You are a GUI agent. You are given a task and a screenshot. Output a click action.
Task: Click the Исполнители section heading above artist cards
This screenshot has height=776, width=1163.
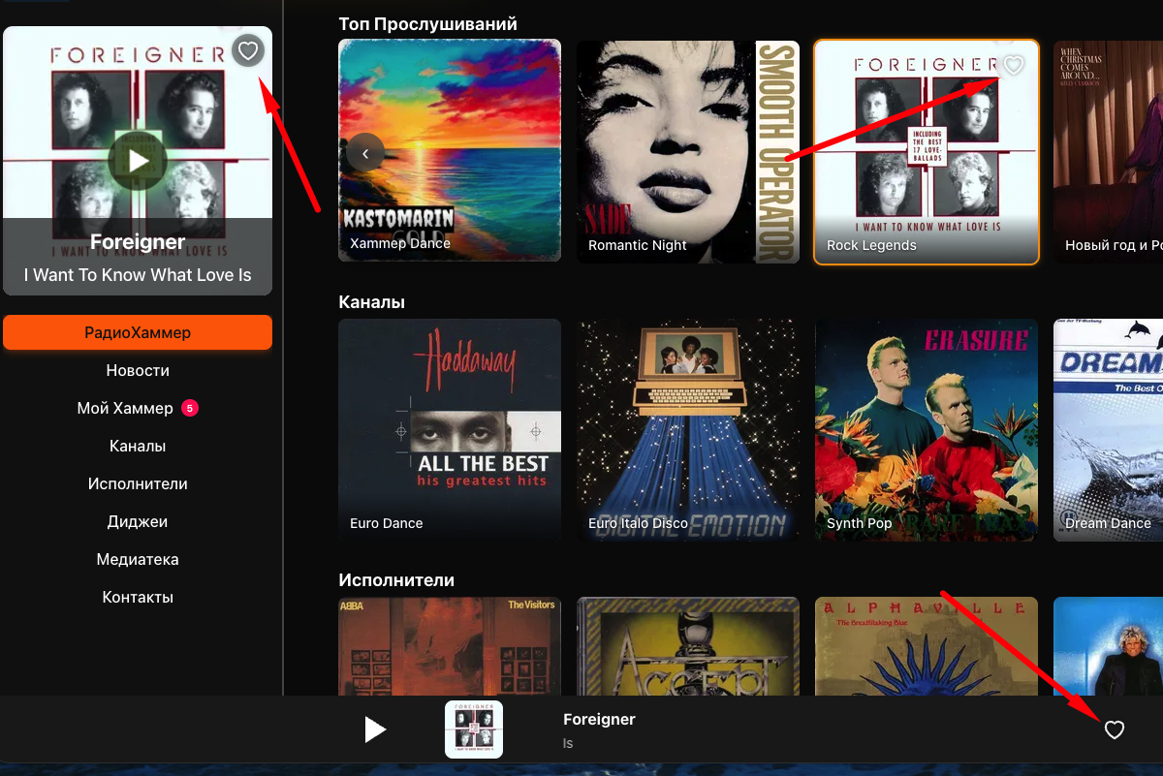(396, 580)
